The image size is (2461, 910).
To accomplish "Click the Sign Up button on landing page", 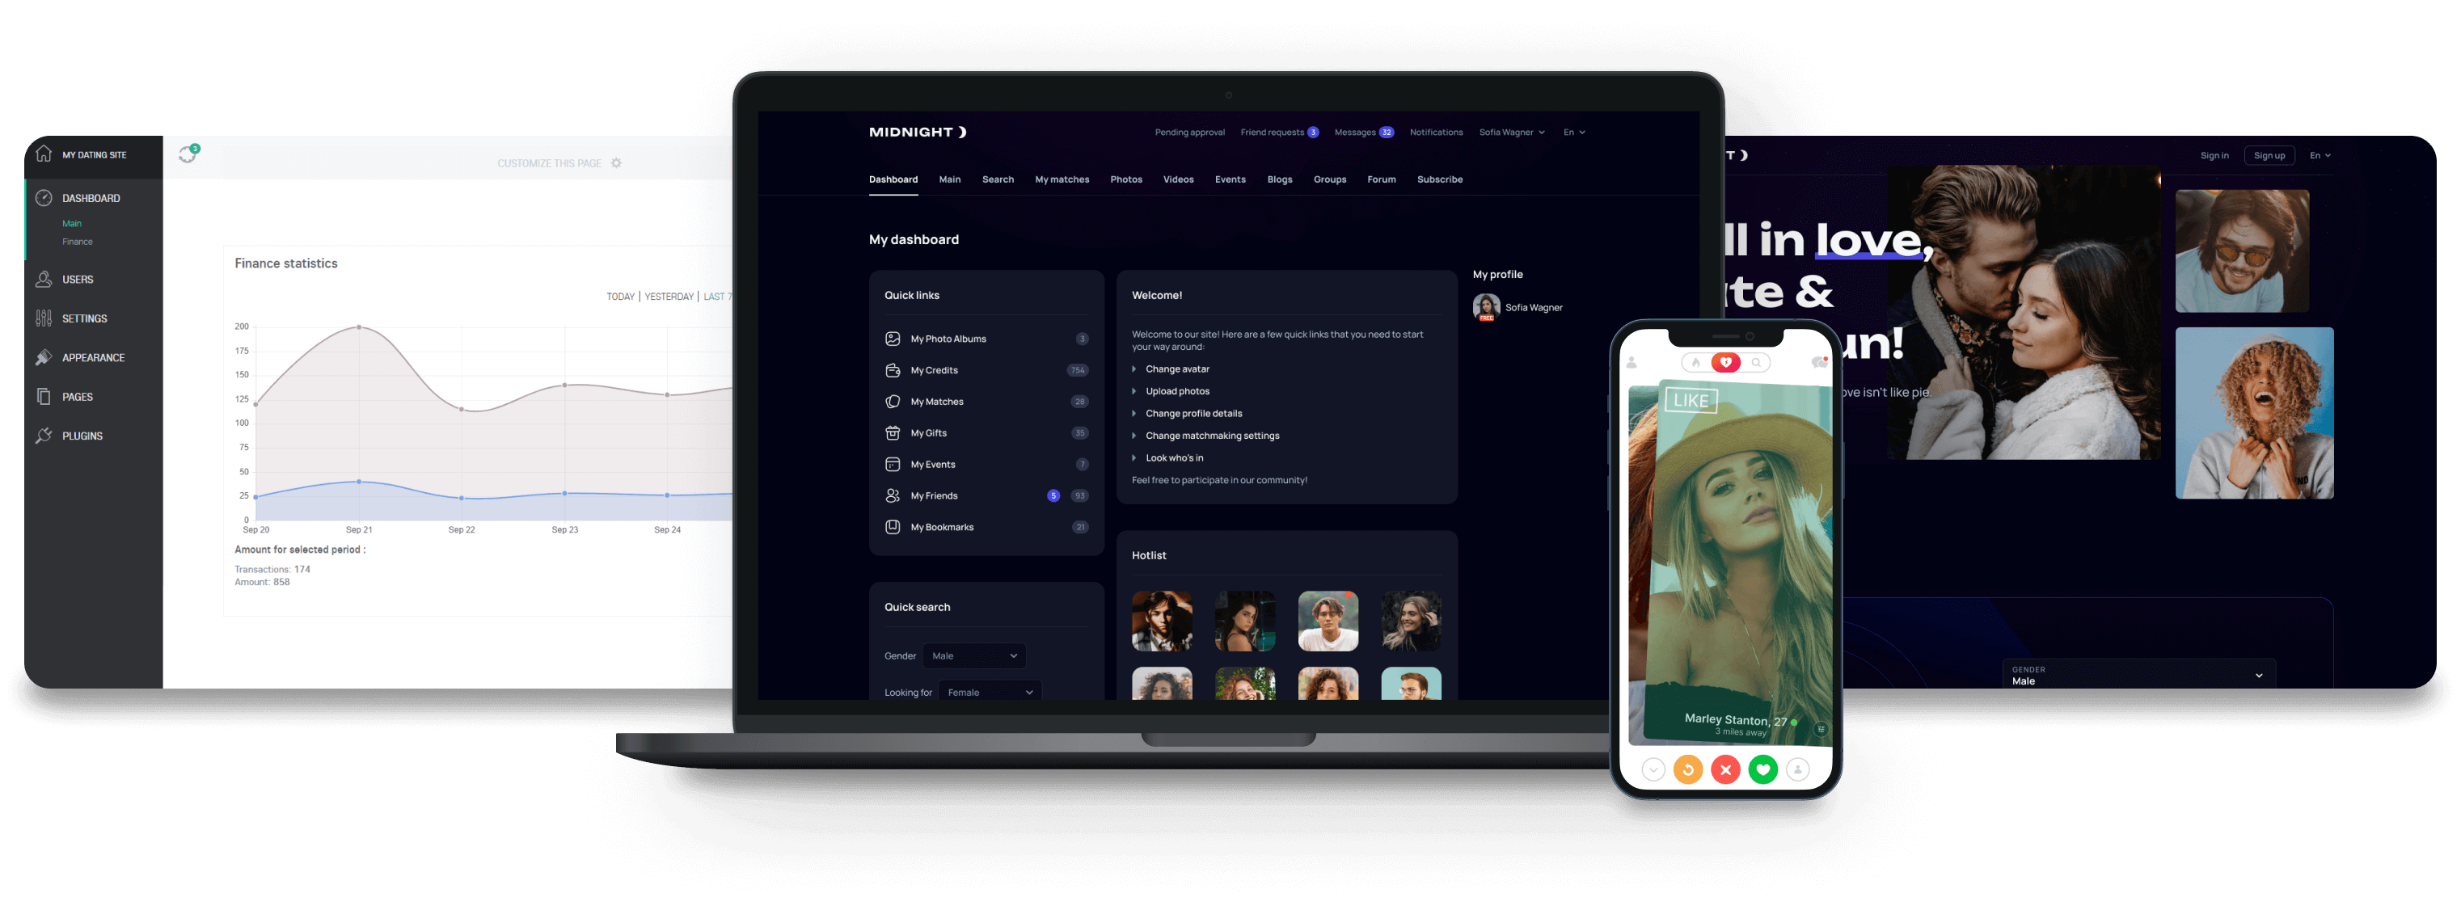I will point(2269,155).
